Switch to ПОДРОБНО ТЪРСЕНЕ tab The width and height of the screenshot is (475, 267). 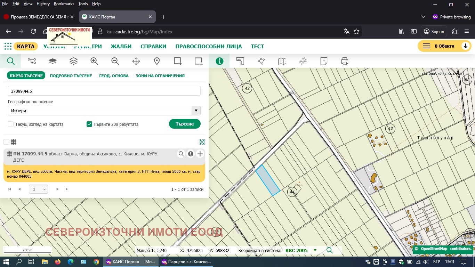[71, 76]
